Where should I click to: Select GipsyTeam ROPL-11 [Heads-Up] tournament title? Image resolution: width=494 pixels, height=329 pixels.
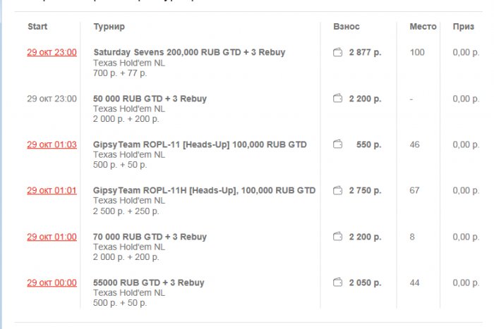(200, 144)
